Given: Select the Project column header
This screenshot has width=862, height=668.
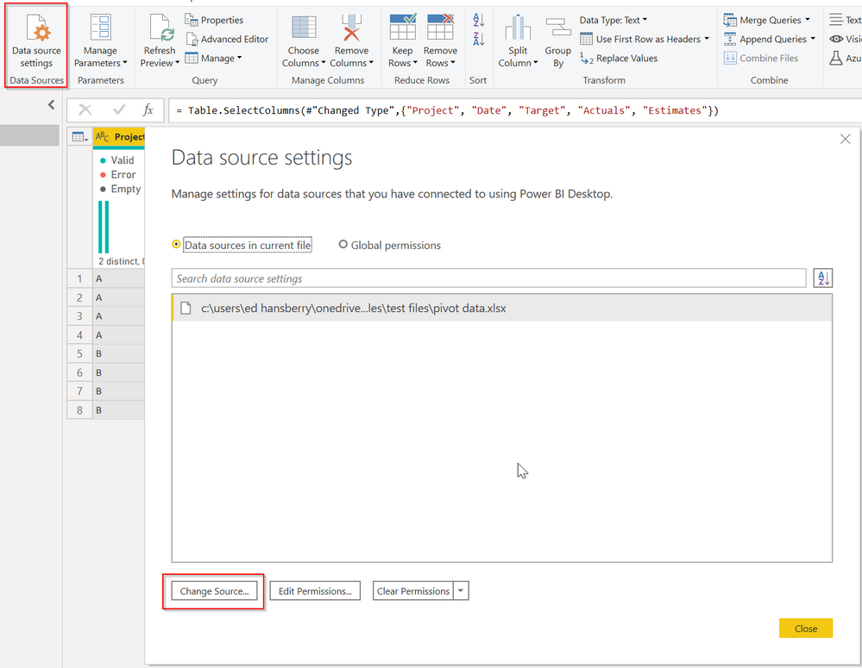Looking at the screenshot, I should click(119, 137).
